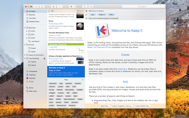Expand the Space & Astronomy folder triangle
189x118 pixels.
[25, 55]
